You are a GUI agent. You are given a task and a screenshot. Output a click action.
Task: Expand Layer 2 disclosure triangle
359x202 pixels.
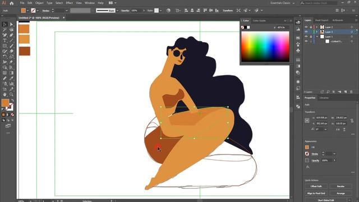317,27
